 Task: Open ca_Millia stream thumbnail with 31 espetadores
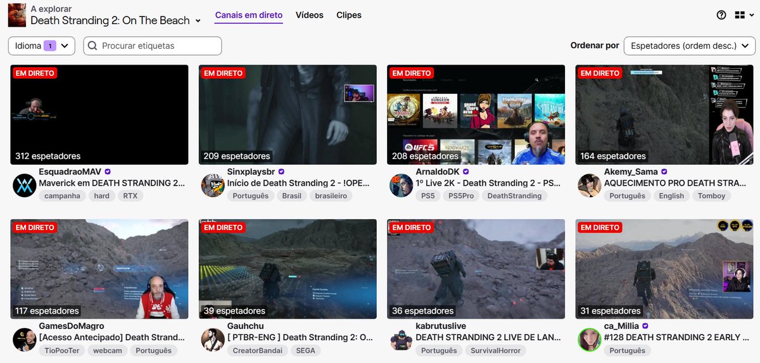pyautogui.click(x=664, y=269)
